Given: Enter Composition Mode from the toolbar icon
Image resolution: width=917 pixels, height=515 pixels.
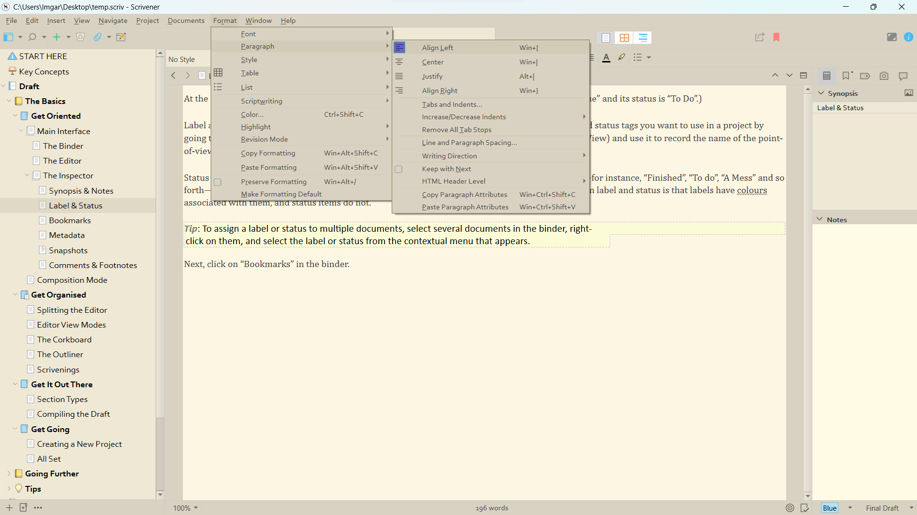Looking at the screenshot, I should (891, 37).
